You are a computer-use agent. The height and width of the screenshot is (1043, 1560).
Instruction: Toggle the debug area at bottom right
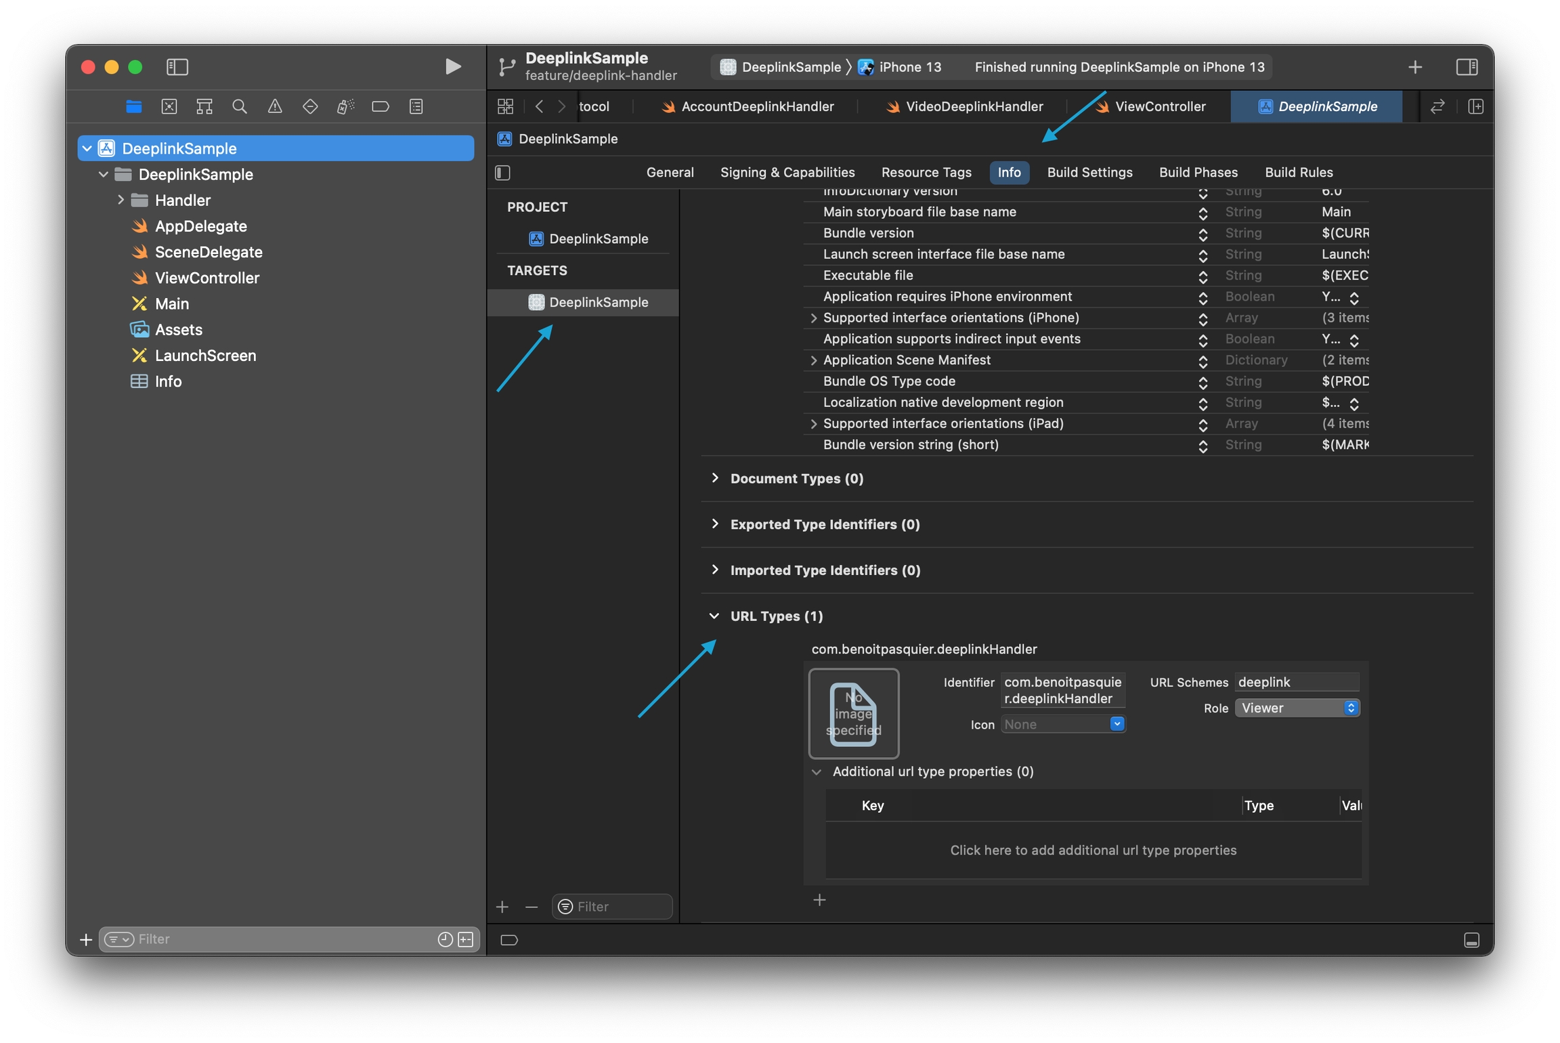coord(1471,939)
